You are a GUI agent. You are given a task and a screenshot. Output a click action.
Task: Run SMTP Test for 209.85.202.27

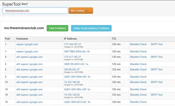[x=156, y=69]
